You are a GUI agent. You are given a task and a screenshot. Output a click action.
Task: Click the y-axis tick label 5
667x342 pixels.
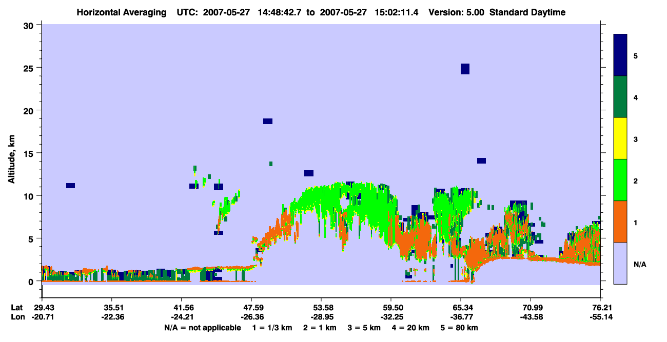pyautogui.click(x=32, y=238)
